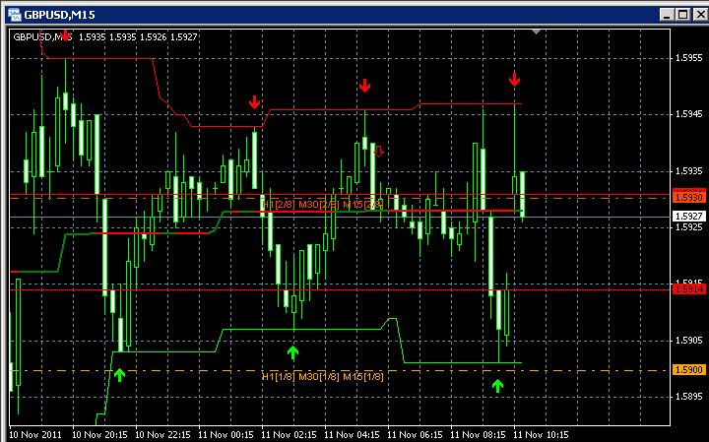Screen dimensions: 709x442
Task: Click the red down arrow above 11 Nov 04:15 high
Action: tap(365, 85)
